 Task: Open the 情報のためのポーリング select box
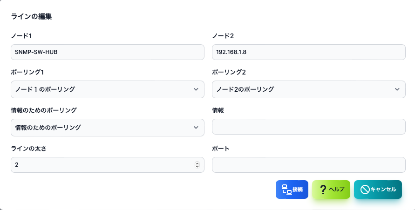pos(108,128)
